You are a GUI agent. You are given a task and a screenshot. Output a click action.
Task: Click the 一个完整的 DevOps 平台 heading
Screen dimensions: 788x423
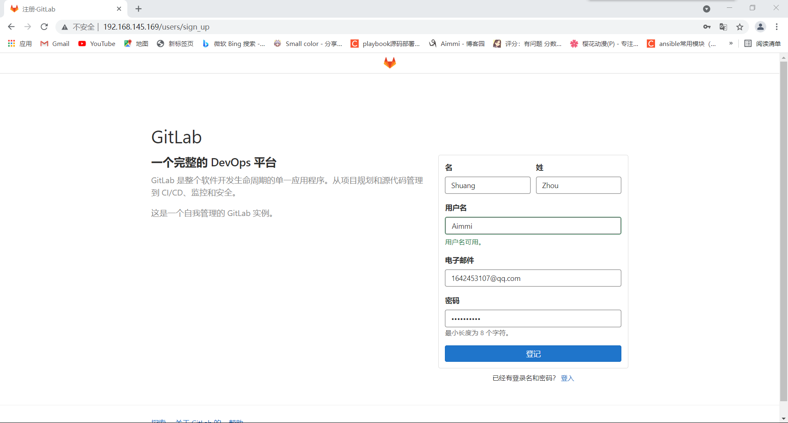pos(213,163)
